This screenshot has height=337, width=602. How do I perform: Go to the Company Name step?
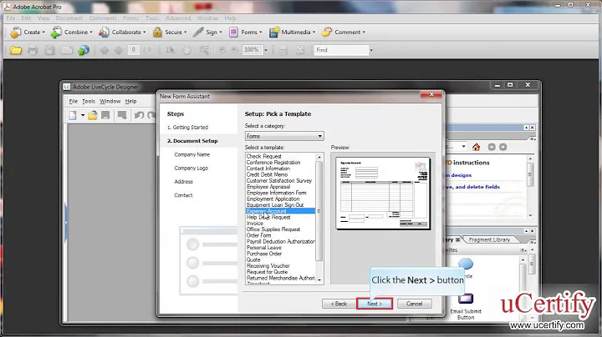pos(192,154)
